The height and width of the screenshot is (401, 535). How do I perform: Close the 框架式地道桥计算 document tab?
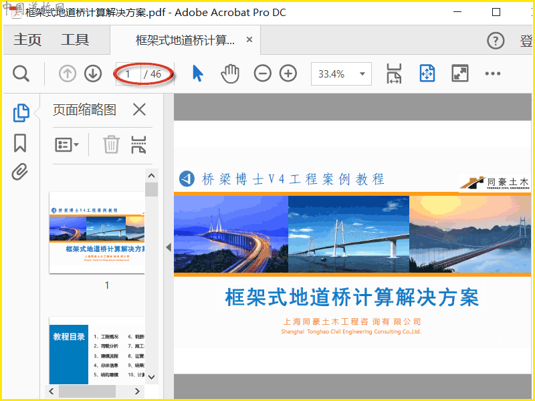(249, 40)
